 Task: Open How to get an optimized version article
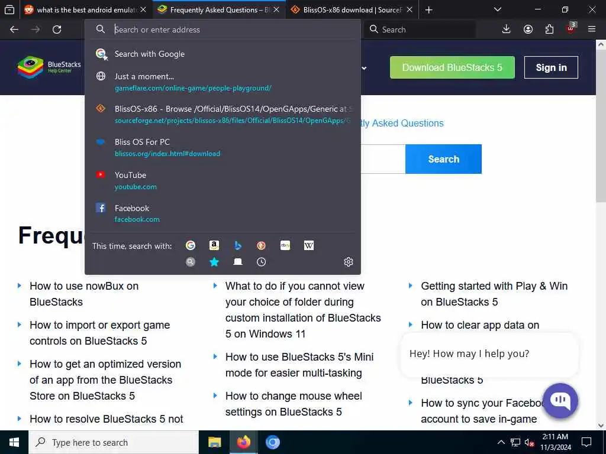point(105,380)
